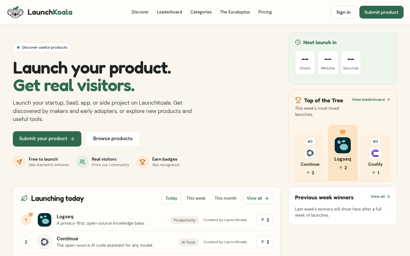Open the Logsеq logo on the podium
This screenshot has width=410, height=256.
coord(343,145)
